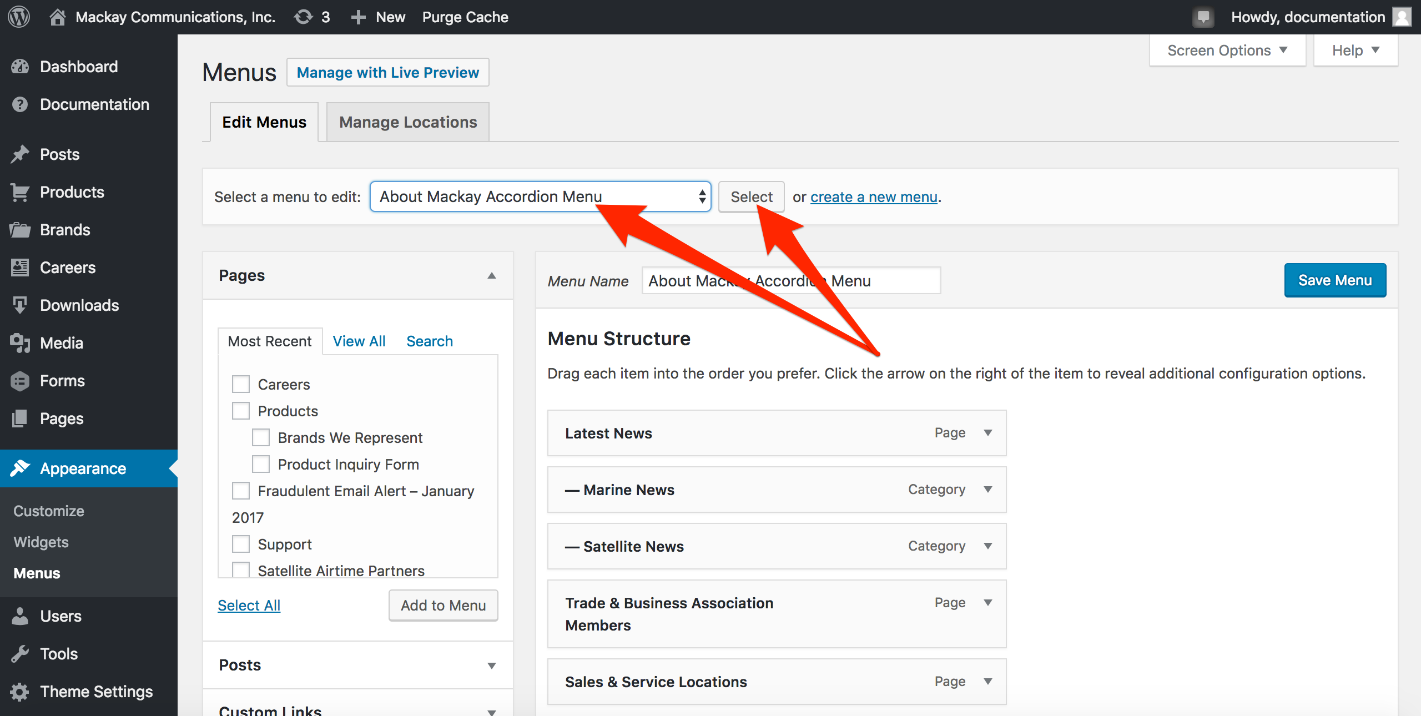The image size is (1421, 716).
Task: Check the Products page checkbox
Action: (x=241, y=411)
